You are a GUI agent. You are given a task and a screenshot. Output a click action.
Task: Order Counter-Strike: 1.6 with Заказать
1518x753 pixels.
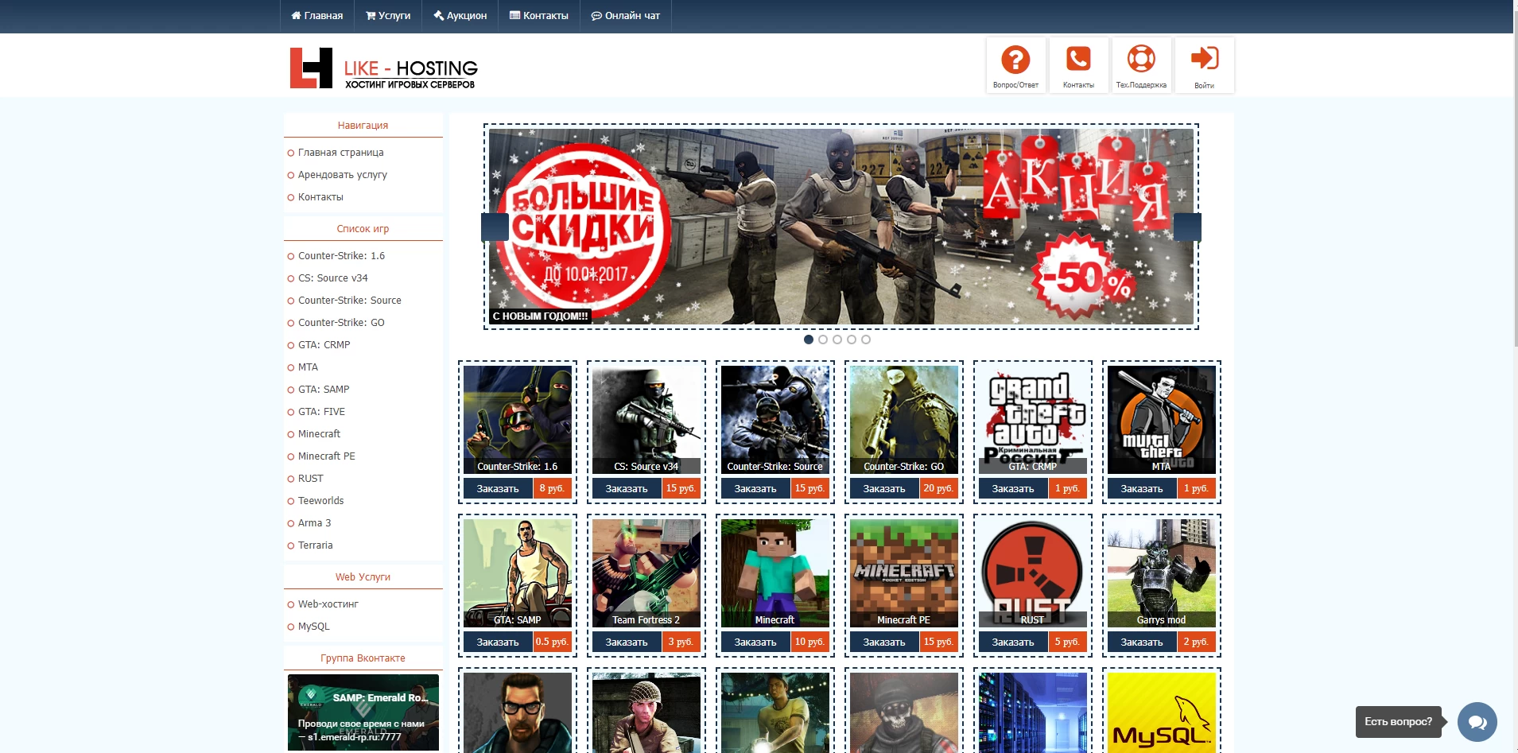coord(498,488)
